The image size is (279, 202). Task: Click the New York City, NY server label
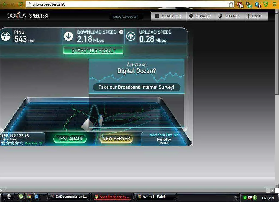(x=164, y=135)
